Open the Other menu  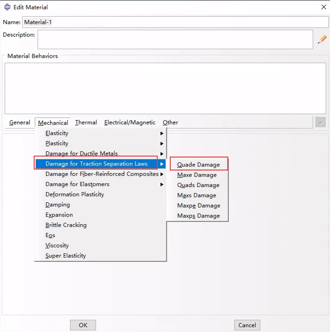click(170, 123)
